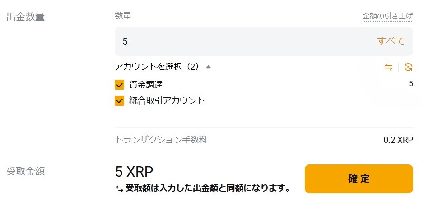The height and width of the screenshot is (210, 428).
Task: Select the 資金調達 account label
Action: click(x=145, y=84)
